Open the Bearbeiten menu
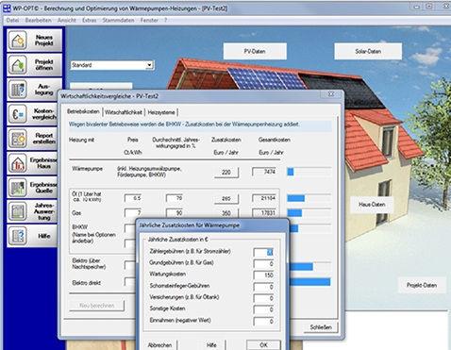This screenshot has width=451, height=350. click(x=38, y=20)
